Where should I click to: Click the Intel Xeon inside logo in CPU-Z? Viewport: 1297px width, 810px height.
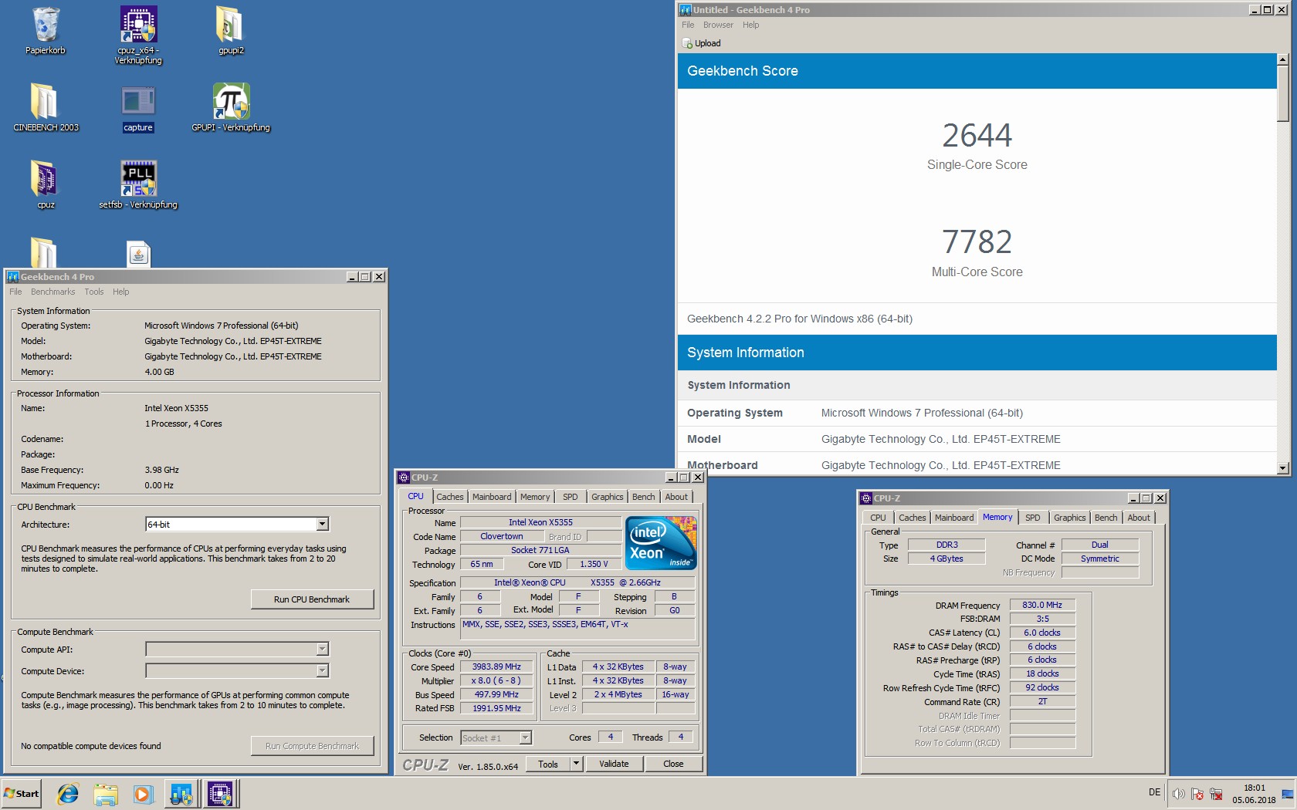(x=661, y=543)
